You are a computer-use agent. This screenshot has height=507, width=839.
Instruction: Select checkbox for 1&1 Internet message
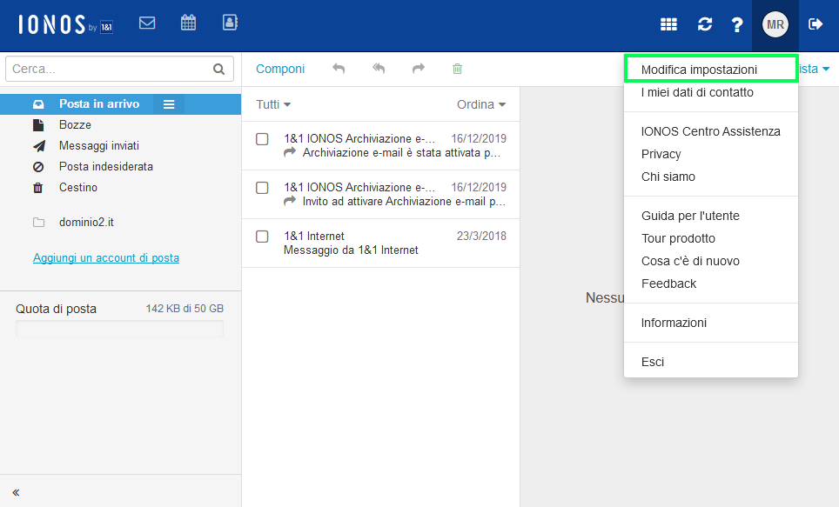coord(262,237)
